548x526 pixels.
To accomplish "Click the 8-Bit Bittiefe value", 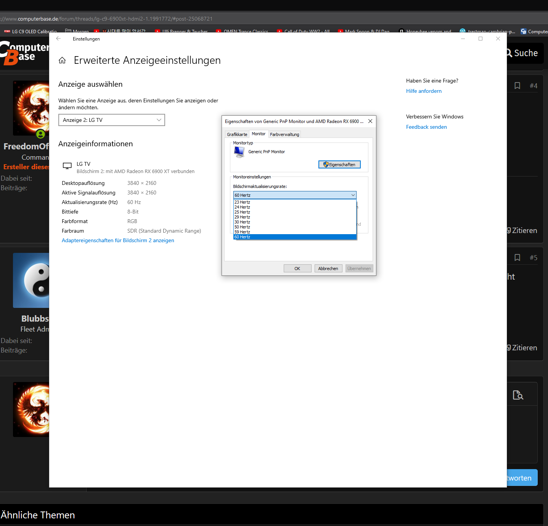I will (x=133, y=212).
